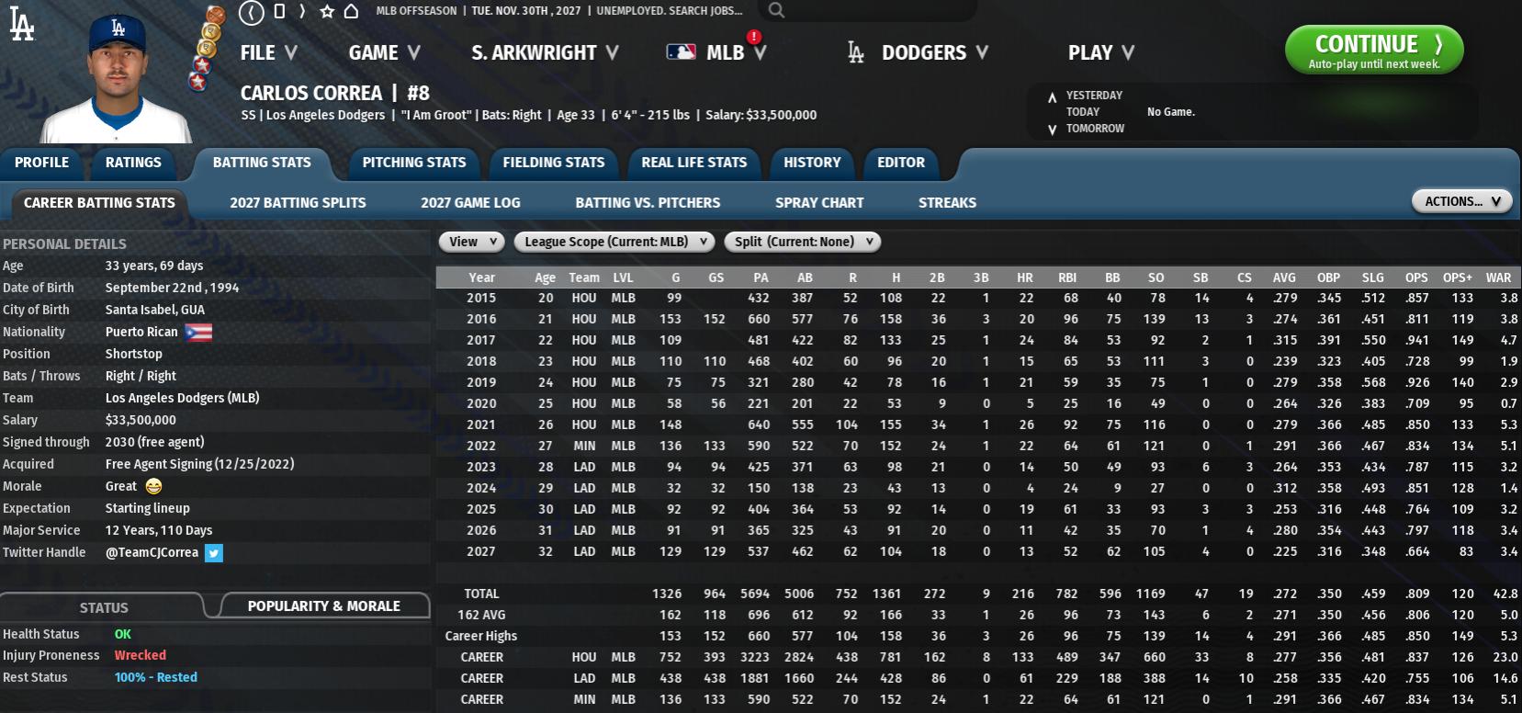This screenshot has width=1522, height=713.
Task: Open the SPRAY CHART subtab
Action: tap(819, 202)
